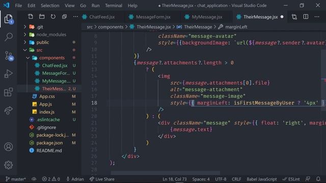Click the ESLint status indicator
The width and height of the screenshot is (326, 183).
291,179
